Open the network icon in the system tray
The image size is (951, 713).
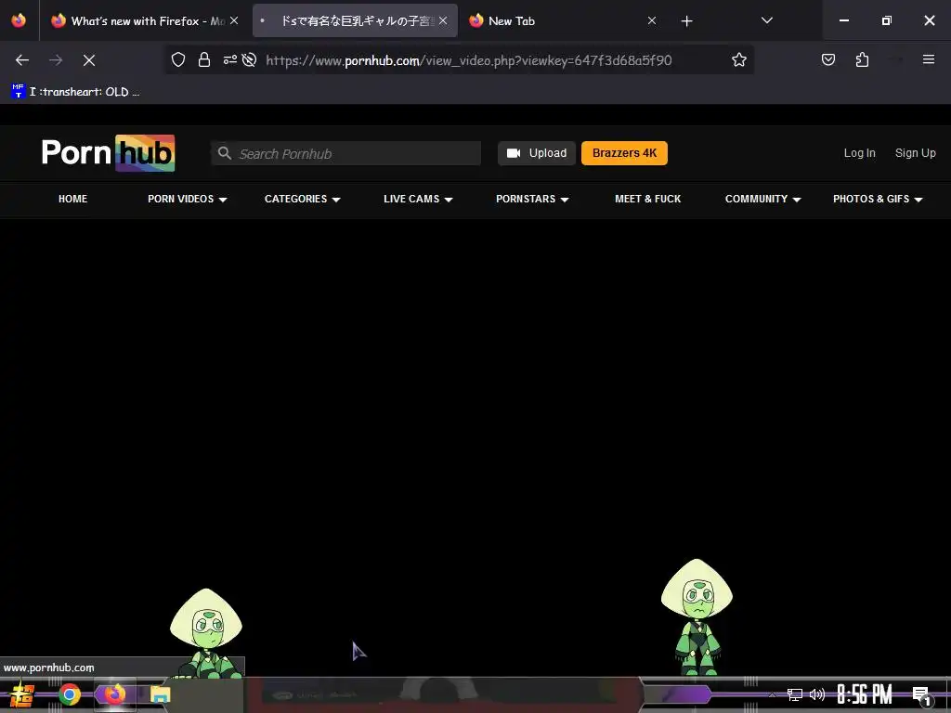tap(795, 694)
